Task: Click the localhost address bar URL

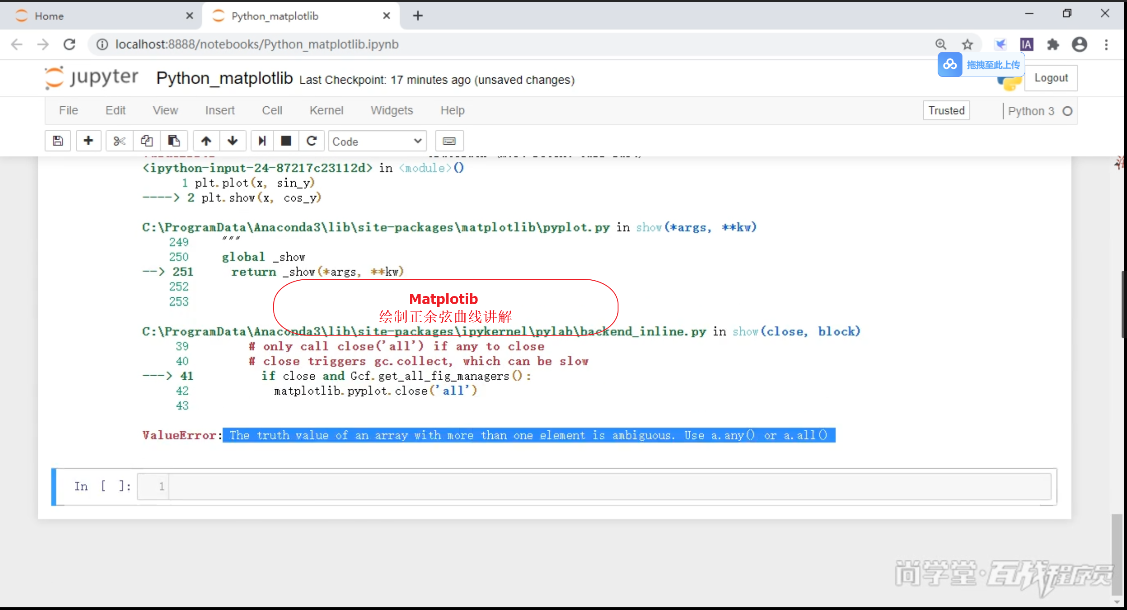Action: tap(257, 44)
